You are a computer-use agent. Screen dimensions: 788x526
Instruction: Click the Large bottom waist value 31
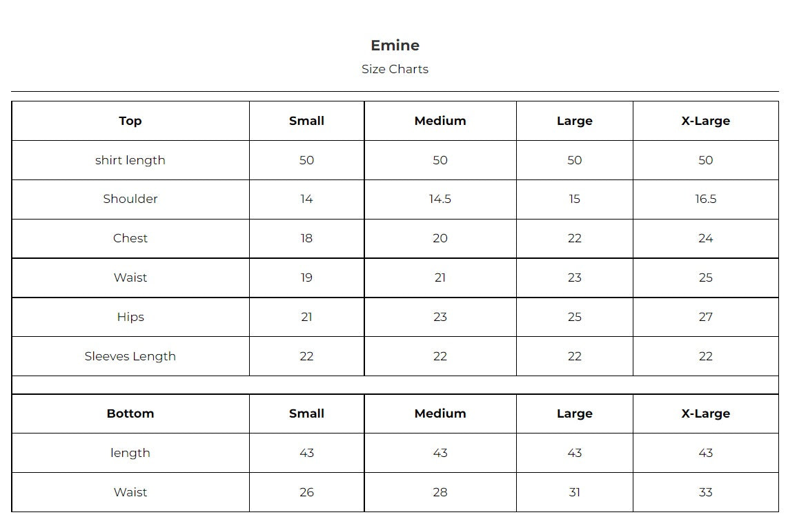point(574,492)
